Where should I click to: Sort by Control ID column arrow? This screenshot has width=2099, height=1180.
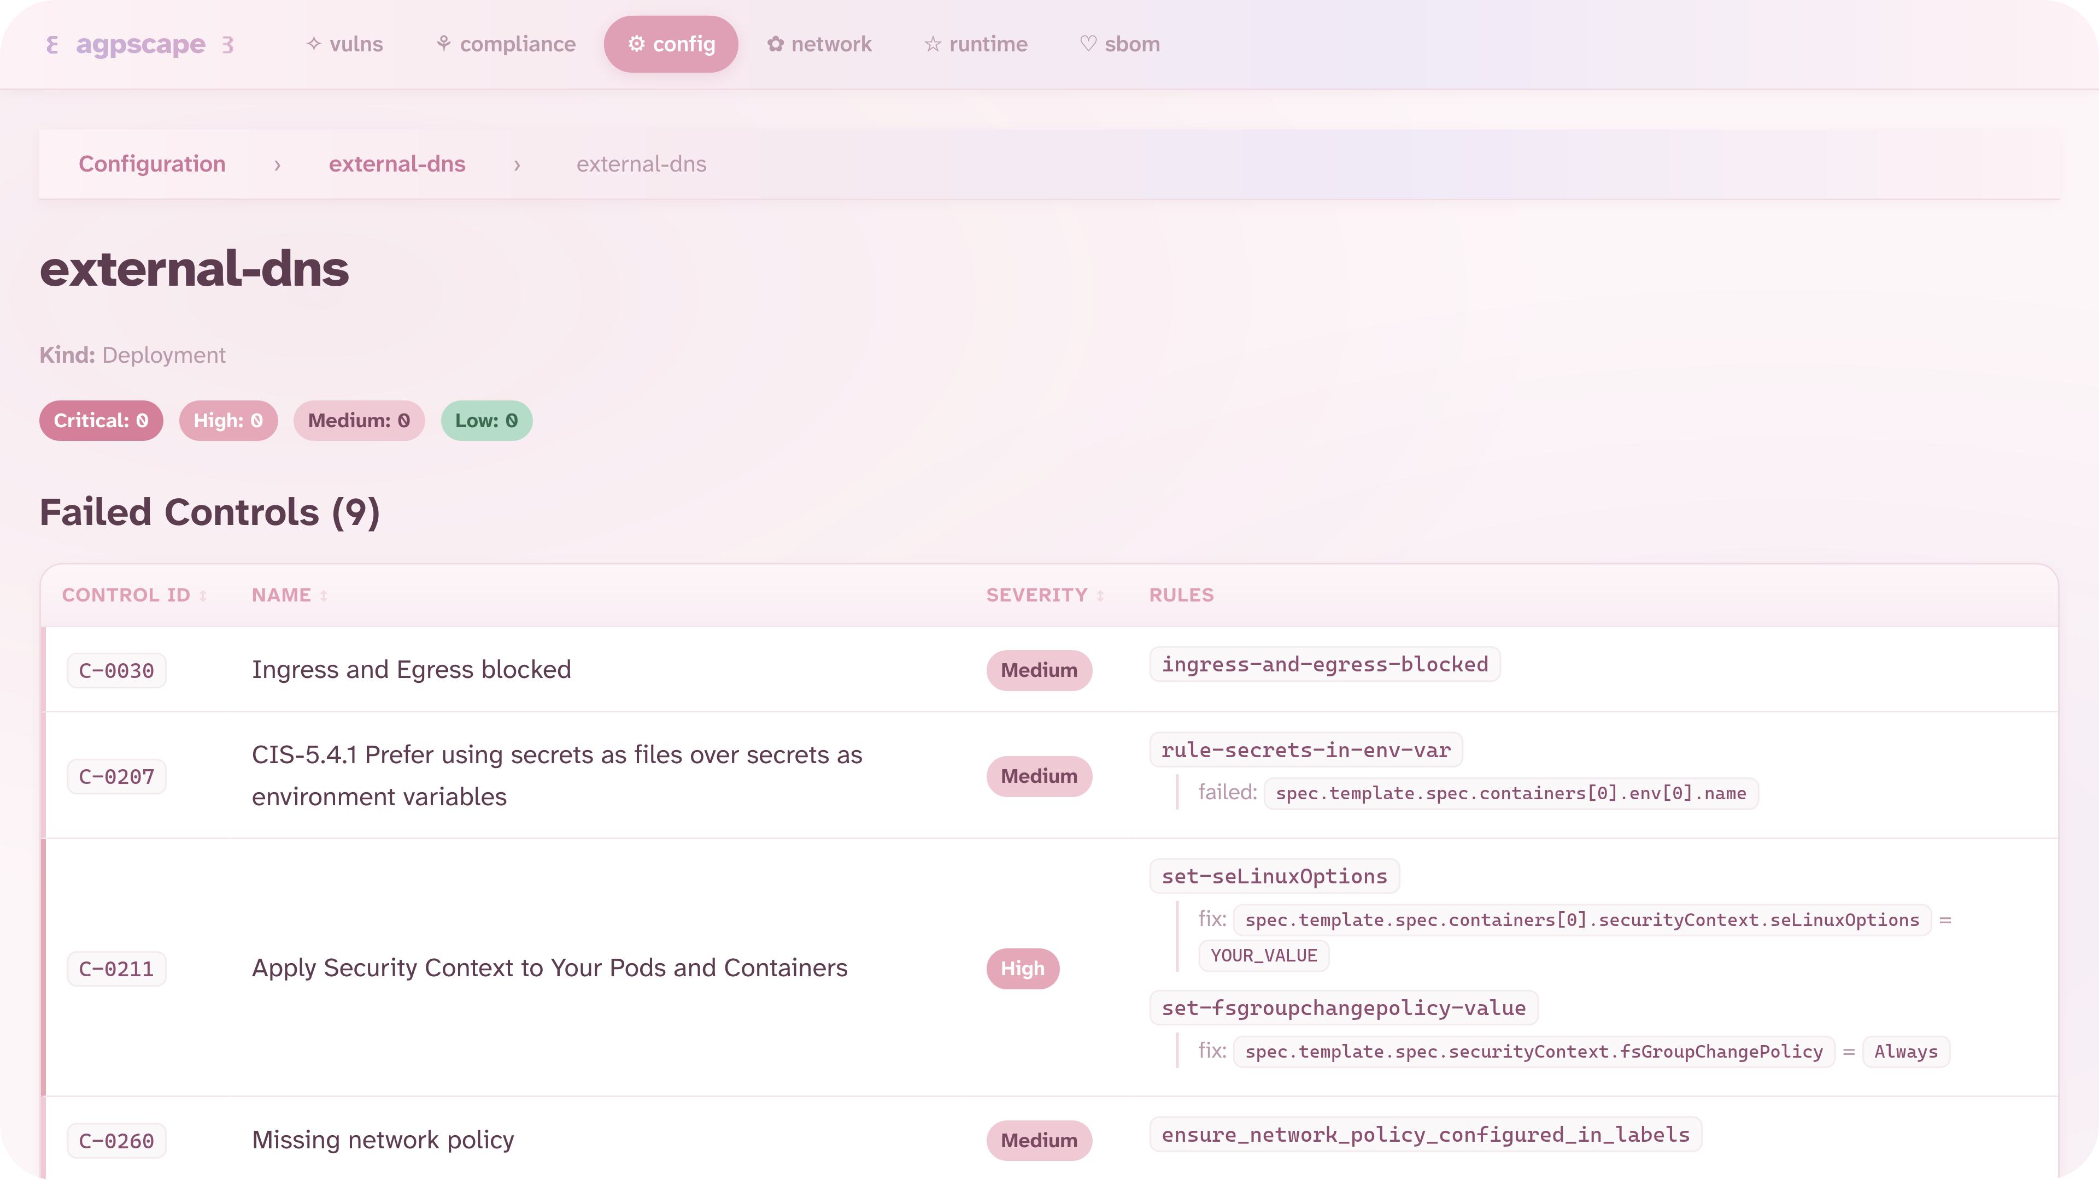[x=203, y=596]
